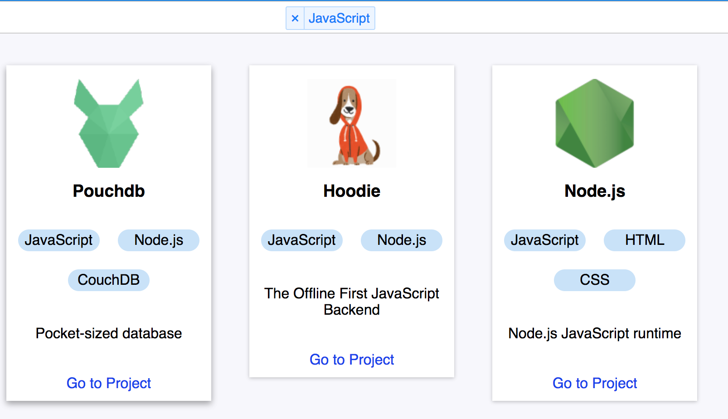Click the Node.js card title

point(595,191)
